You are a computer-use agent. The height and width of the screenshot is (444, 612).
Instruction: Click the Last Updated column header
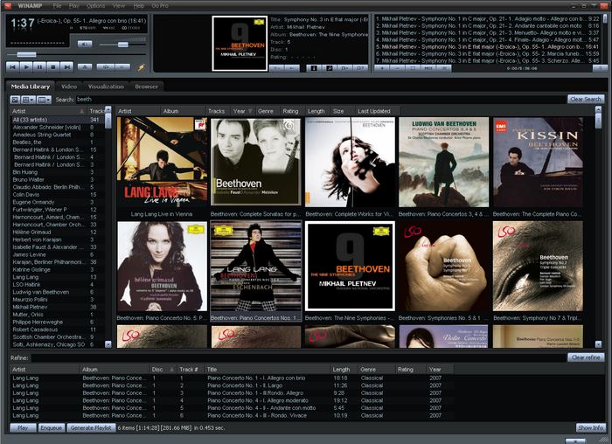(377, 111)
